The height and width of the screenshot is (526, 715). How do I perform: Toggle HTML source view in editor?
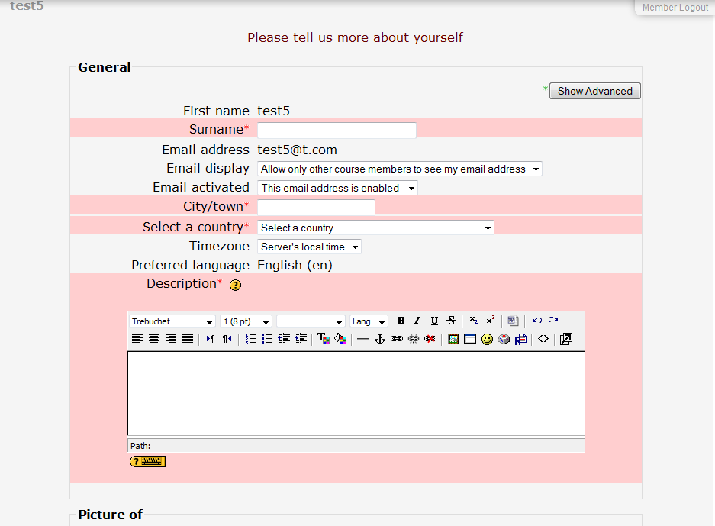[543, 339]
